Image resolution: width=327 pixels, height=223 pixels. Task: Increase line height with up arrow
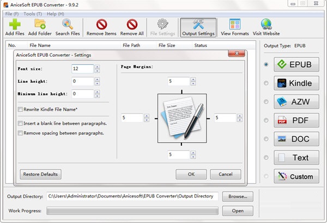[x=97, y=79]
